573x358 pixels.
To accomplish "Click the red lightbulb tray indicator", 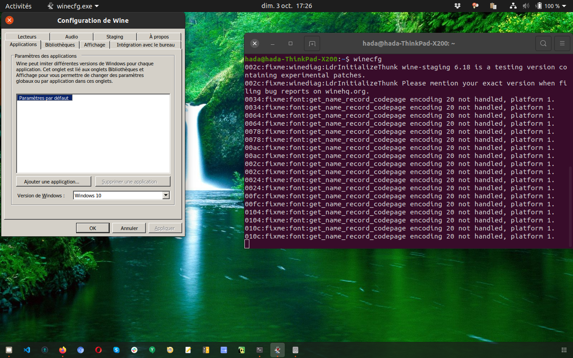I will click(475, 6).
